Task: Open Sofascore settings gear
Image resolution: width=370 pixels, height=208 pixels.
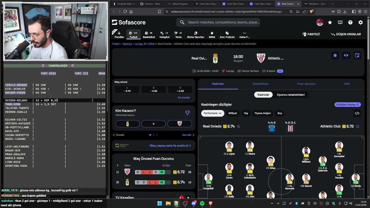Action: [360, 22]
